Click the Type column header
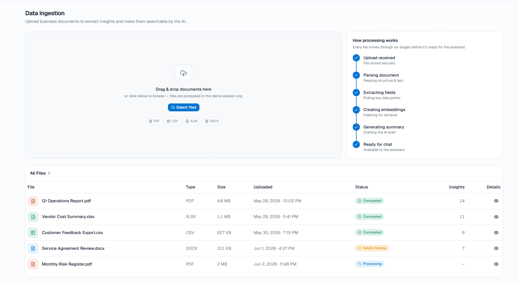The image size is (518, 284). pos(190,187)
